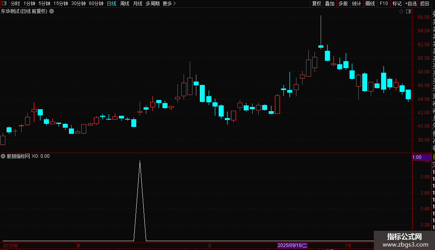Select the 30分钟 period tab

click(x=79, y=3)
